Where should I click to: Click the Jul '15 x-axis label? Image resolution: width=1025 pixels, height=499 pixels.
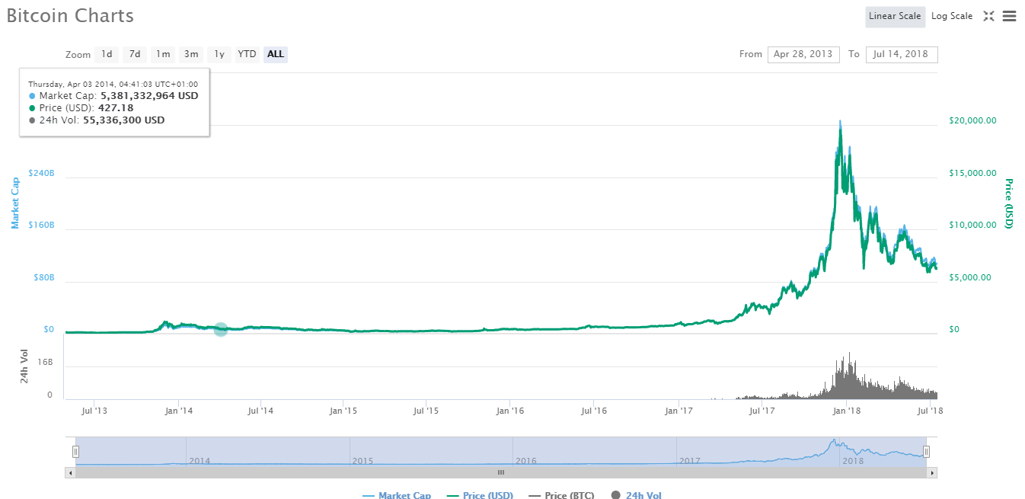(426, 411)
